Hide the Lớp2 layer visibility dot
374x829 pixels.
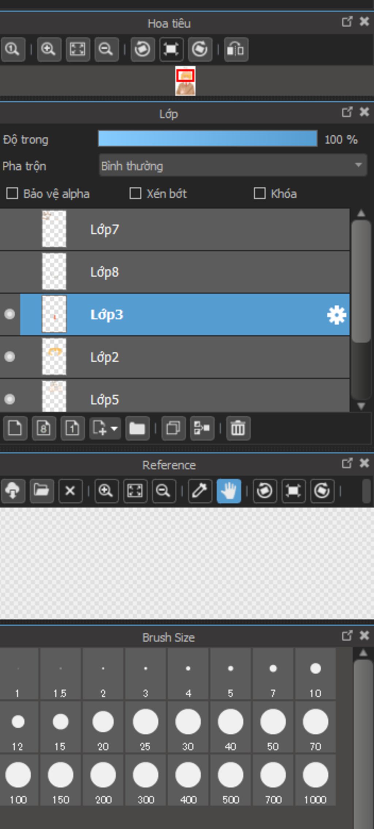pyautogui.click(x=10, y=357)
